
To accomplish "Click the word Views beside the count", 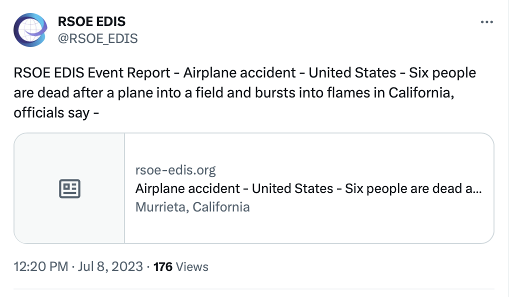I will coord(192,267).
